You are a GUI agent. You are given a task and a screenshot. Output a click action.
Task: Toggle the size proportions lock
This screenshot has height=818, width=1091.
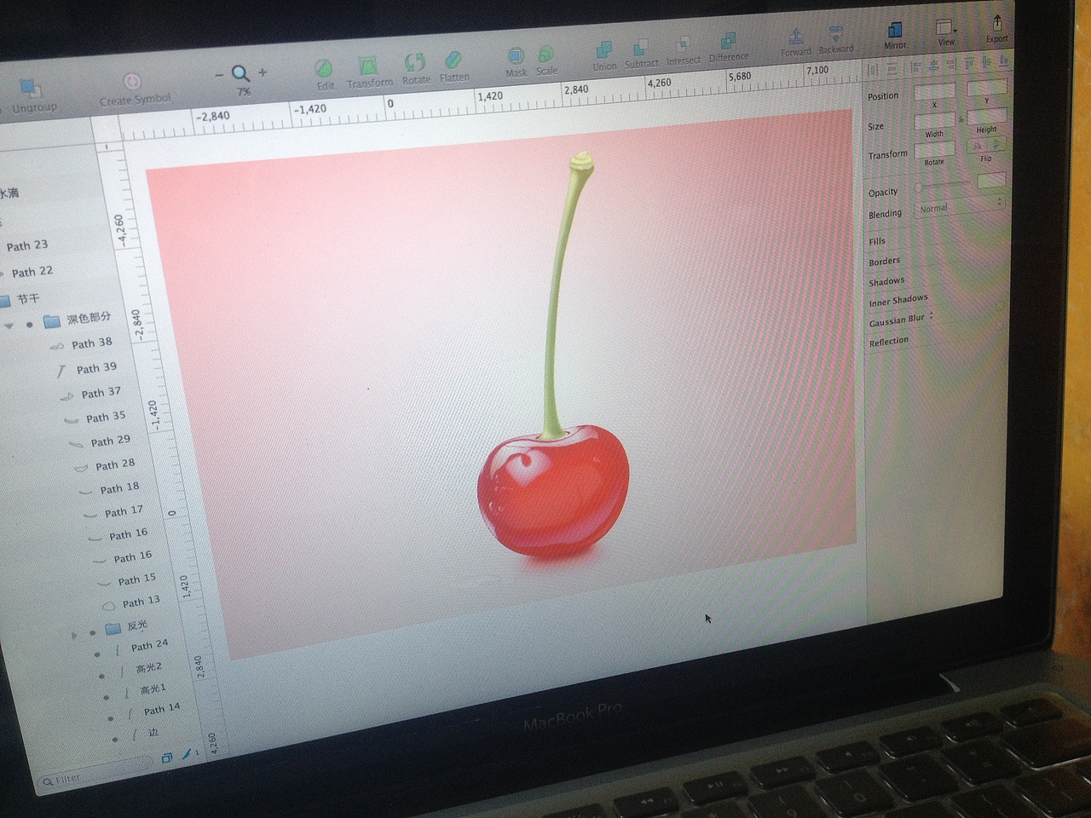961,119
